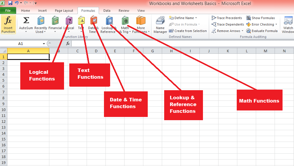Expand the Undo history dropdown arrow
This screenshot has width=294, height=166.
[21, 3]
